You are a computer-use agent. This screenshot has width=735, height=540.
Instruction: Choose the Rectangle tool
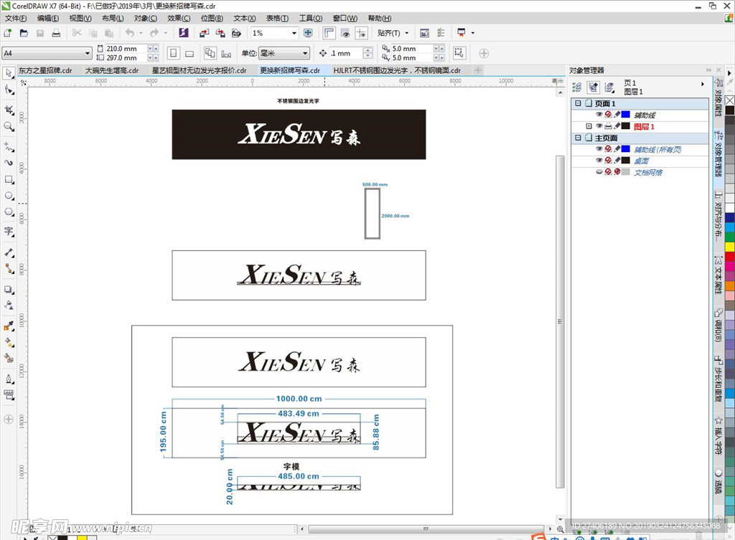(9, 179)
